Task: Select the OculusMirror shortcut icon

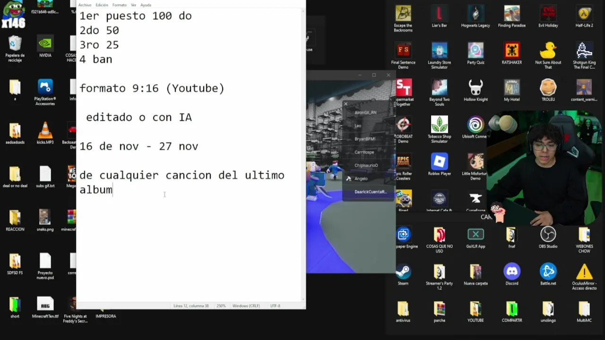Action: [x=584, y=277]
